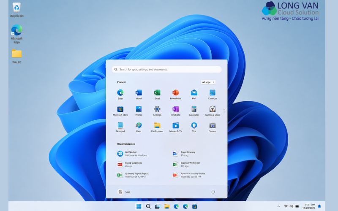
Task: Open the Calendar app
Action: pos(213,95)
